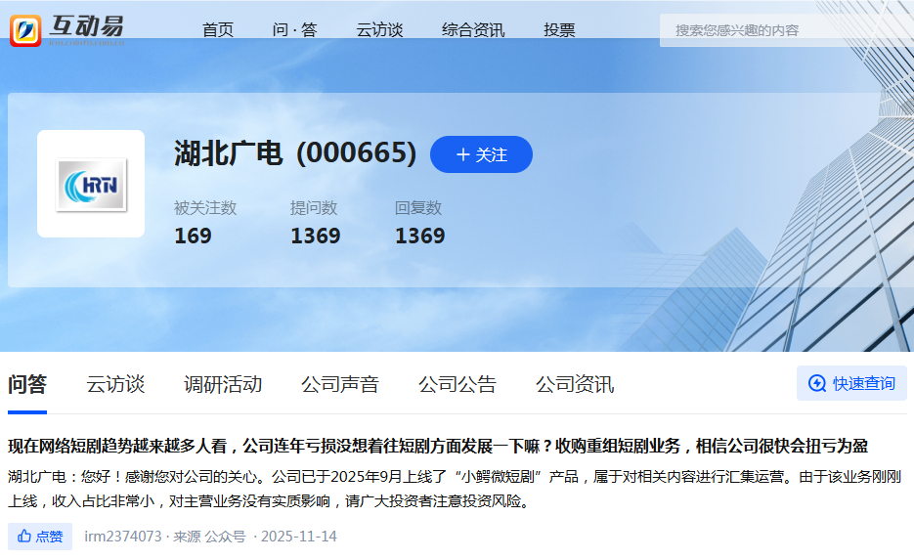Click the lightning search icon in 快速查询

pyautogui.click(x=817, y=383)
